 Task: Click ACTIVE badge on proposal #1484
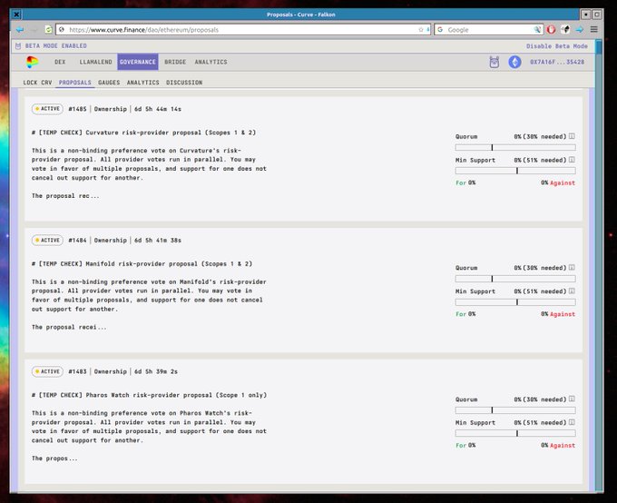pyautogui.click(x=47, y=240)
